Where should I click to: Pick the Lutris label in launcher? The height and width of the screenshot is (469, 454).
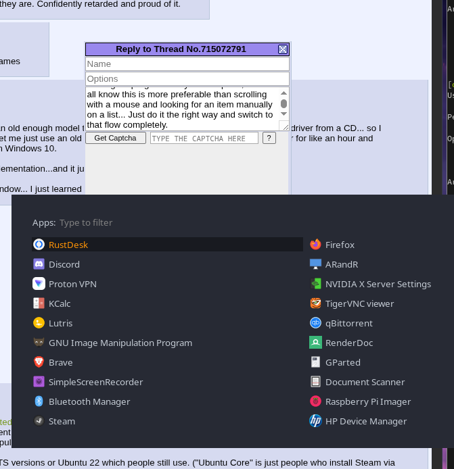(60, 323)
